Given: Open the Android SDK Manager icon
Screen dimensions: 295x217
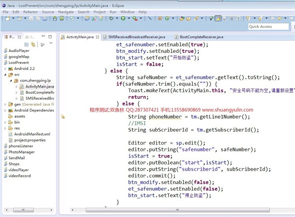Looking at the screenshot, I should click(x=55, y=18).
